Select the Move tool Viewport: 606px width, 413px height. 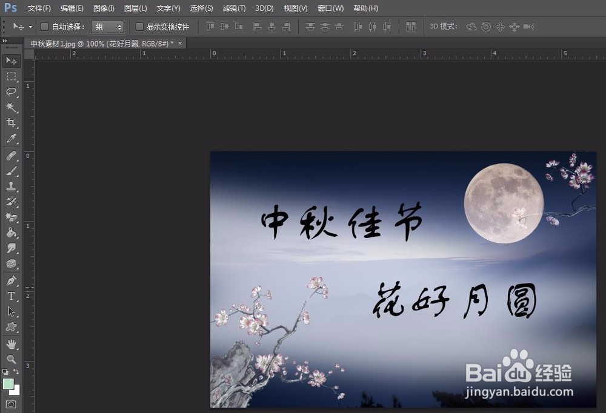pos(11,61)
